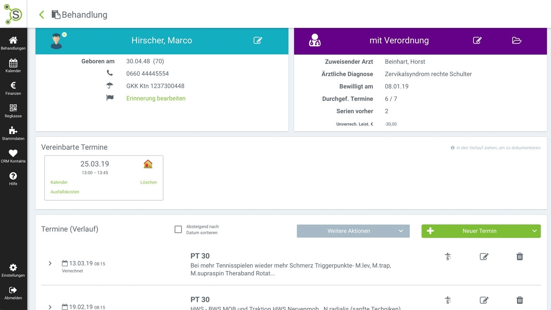
Task: Delete the 19.02.19 PT 30 entry
Action: pos(520,300)
